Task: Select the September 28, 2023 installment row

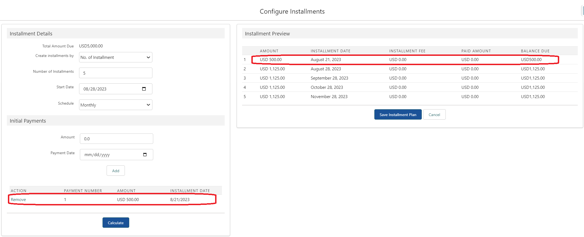Action: [329, 78]
